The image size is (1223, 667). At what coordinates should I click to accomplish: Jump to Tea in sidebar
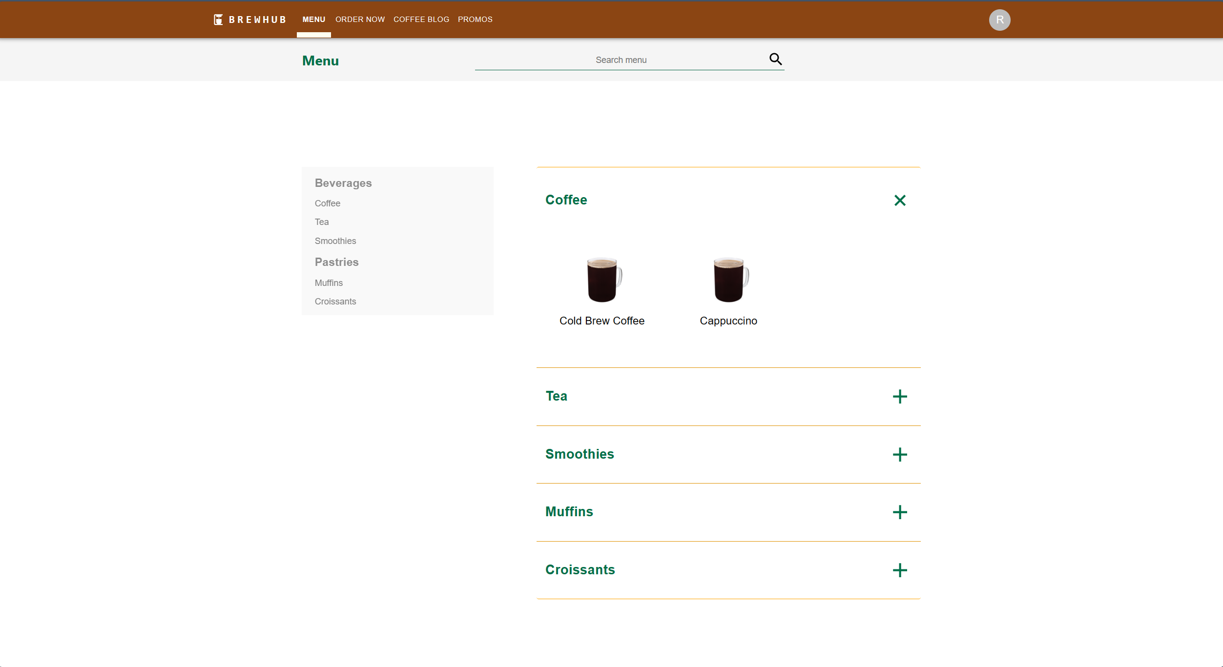click(322, 222)
